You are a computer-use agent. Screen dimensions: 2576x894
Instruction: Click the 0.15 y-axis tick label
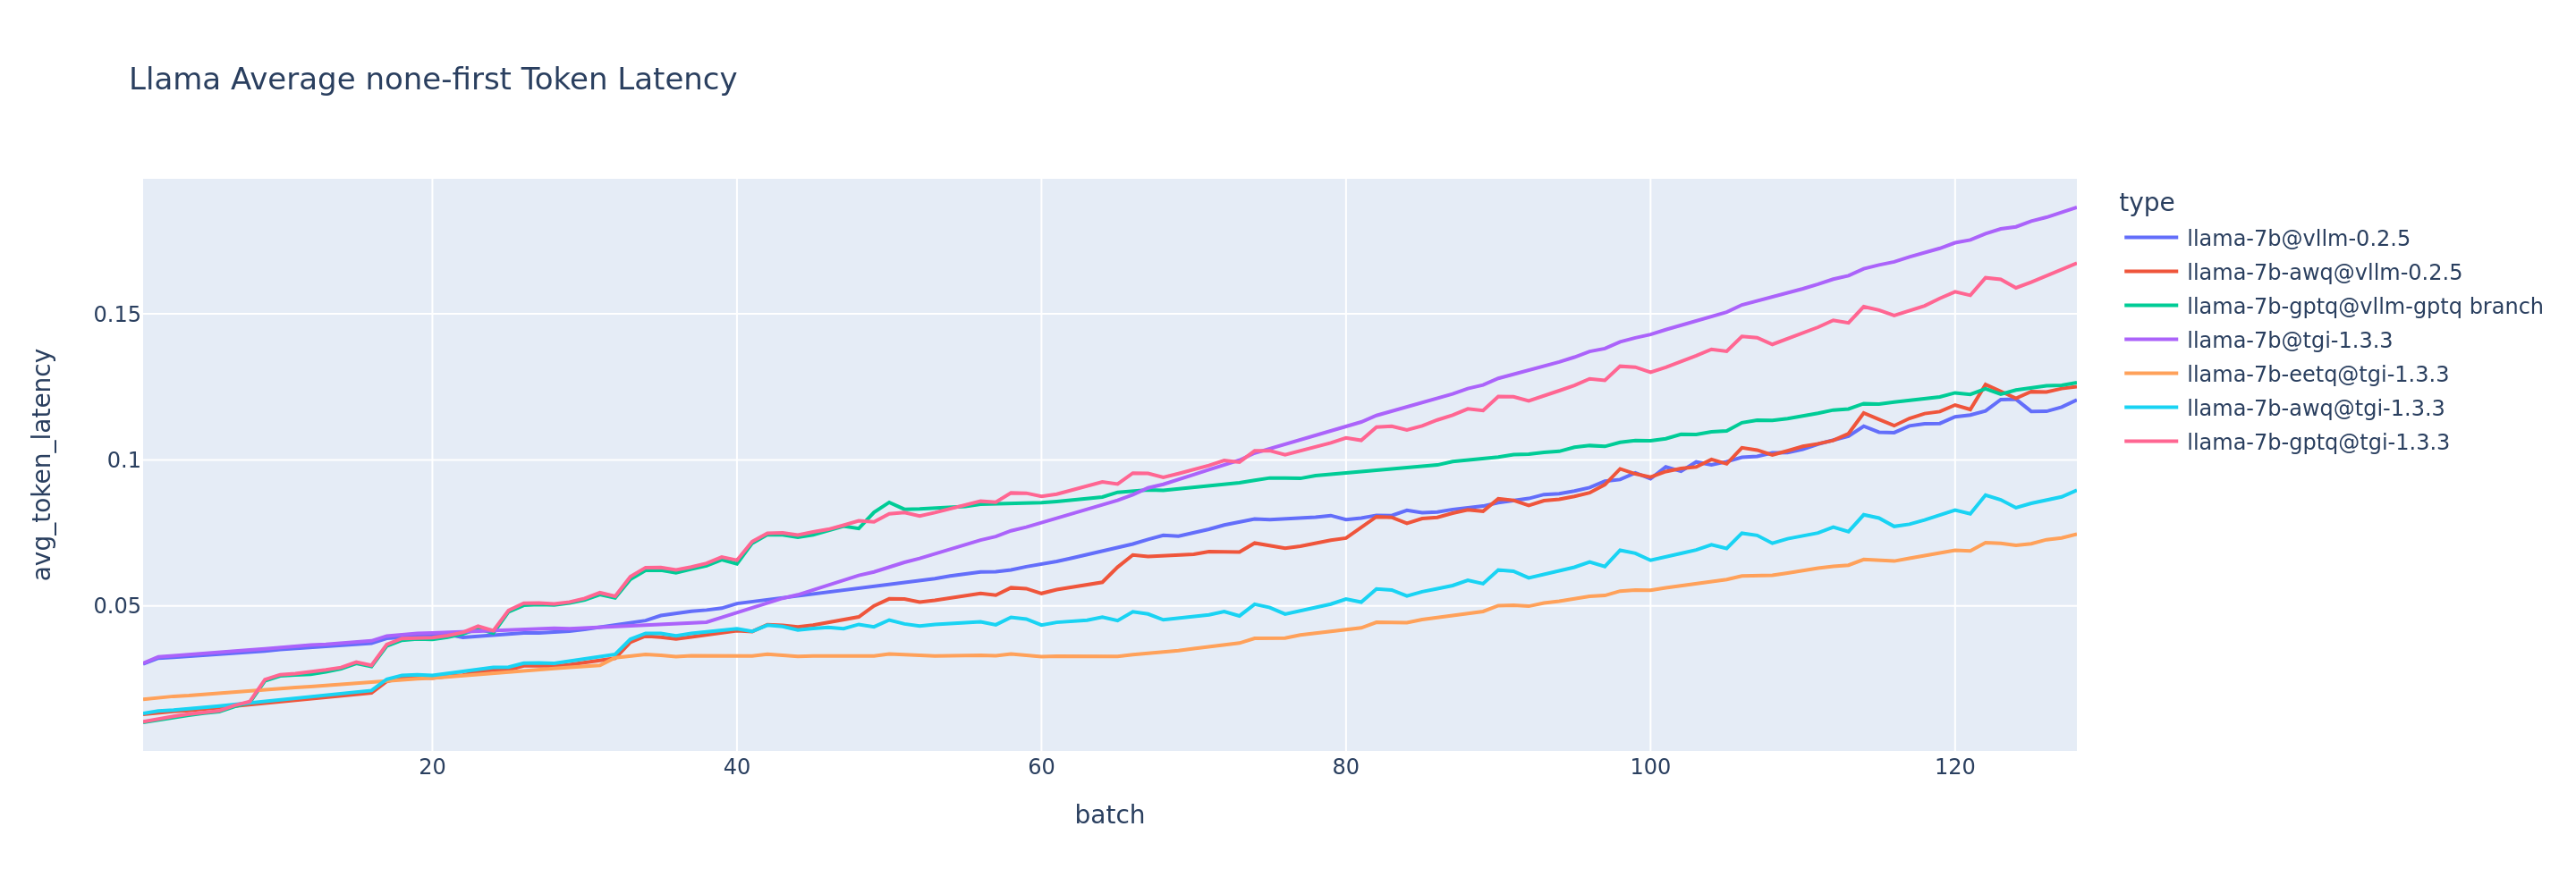pos(117,315)
